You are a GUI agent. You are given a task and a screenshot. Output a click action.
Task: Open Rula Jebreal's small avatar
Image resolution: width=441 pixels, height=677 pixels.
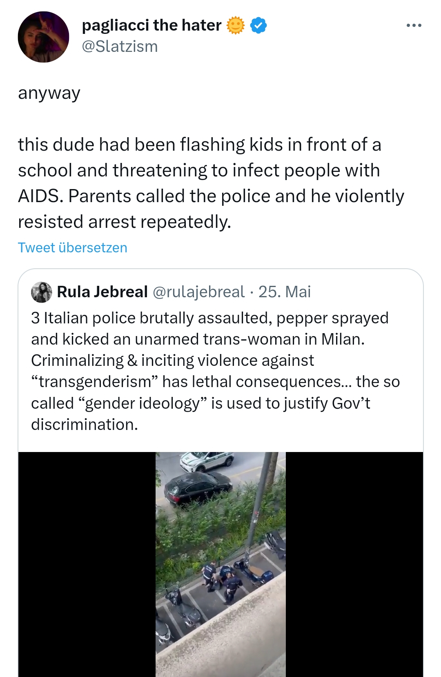[x=41, y=292]
